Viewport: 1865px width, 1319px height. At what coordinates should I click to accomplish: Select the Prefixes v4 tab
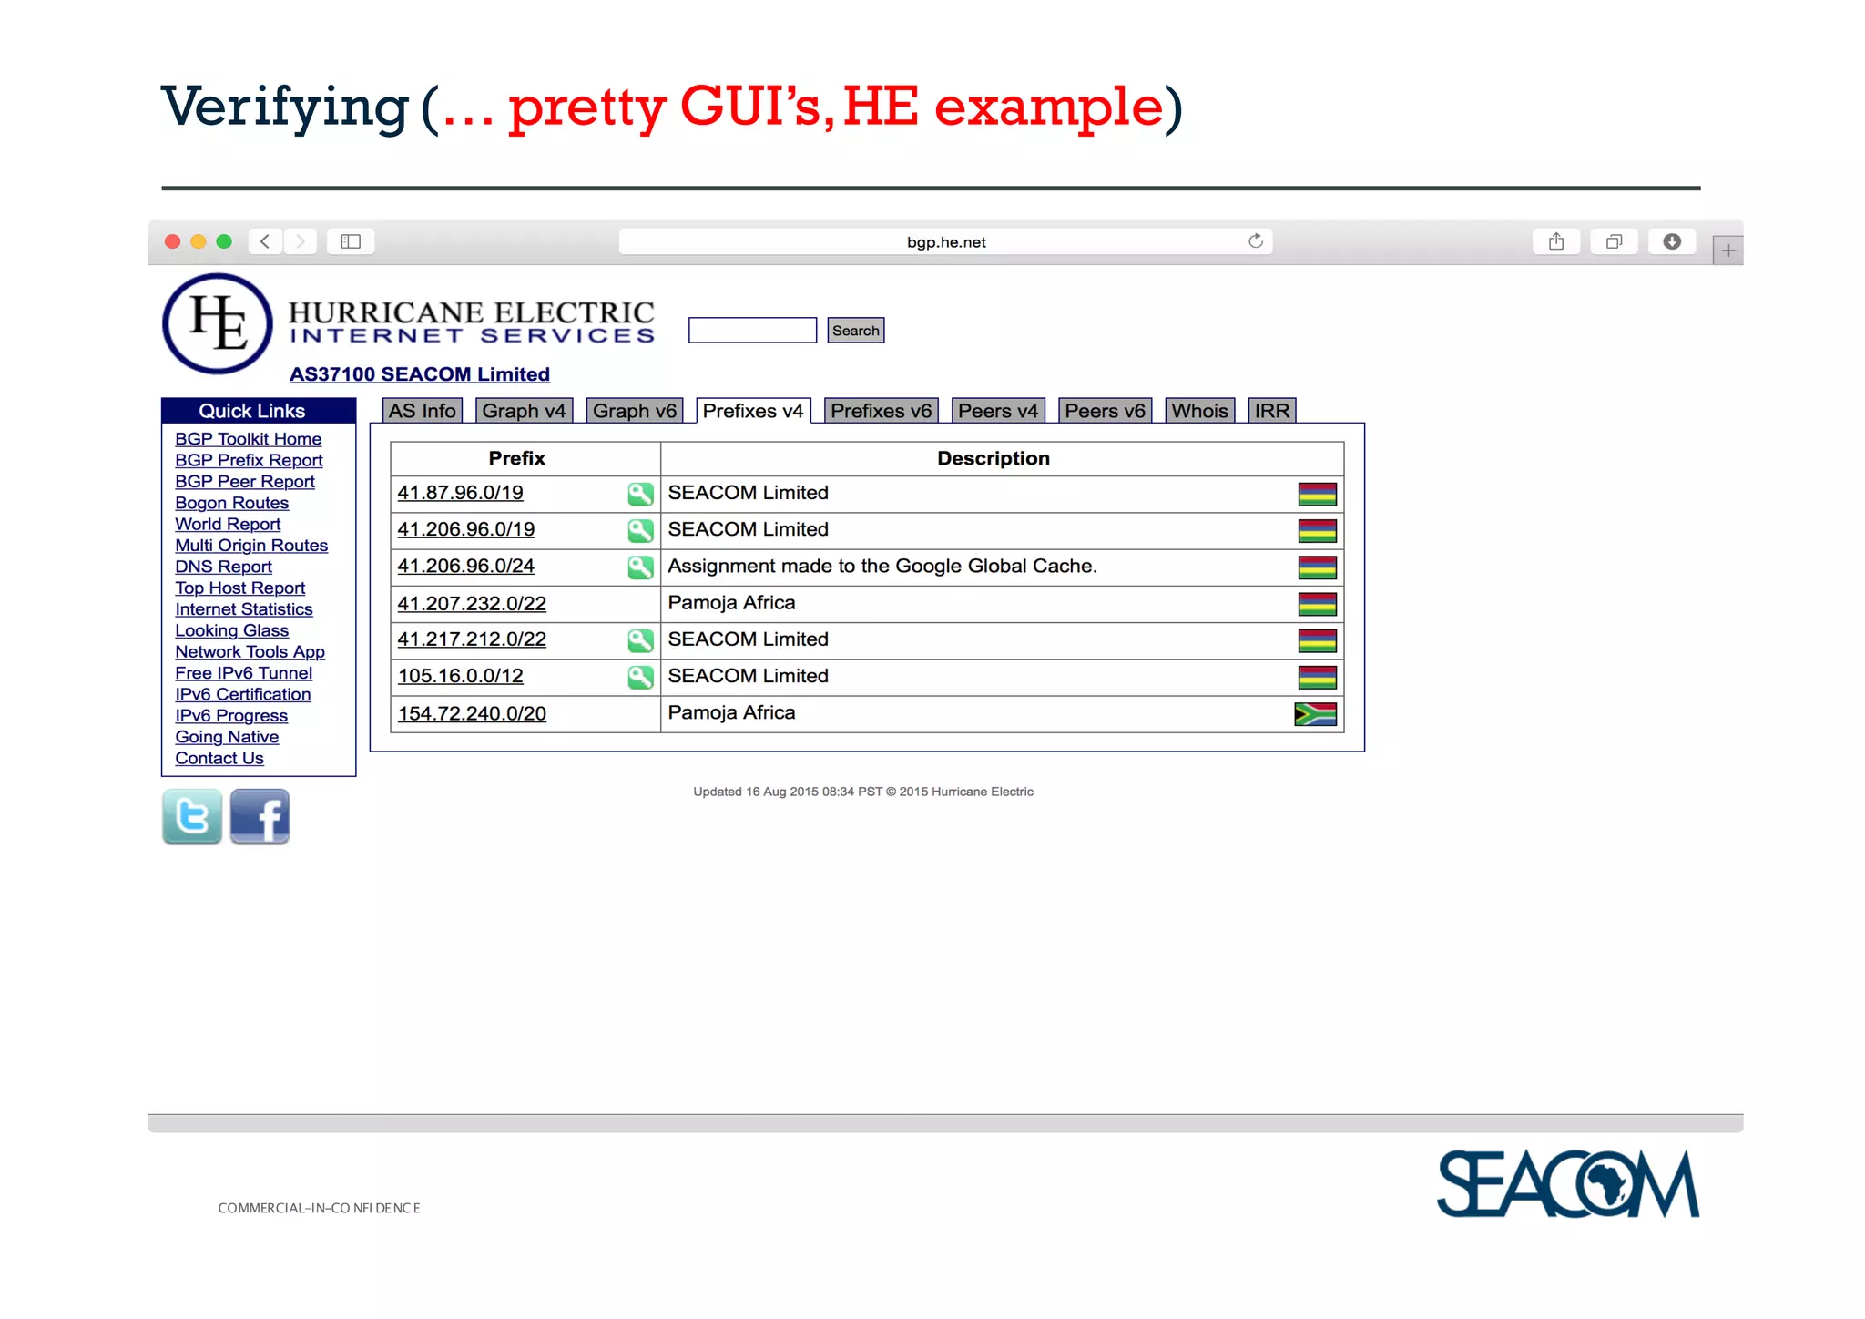tap(753, 411)
